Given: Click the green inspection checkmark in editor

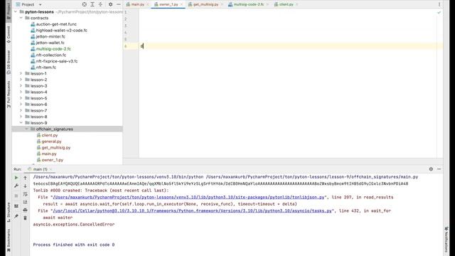Looking at the screenshot, I should [439, 13].
